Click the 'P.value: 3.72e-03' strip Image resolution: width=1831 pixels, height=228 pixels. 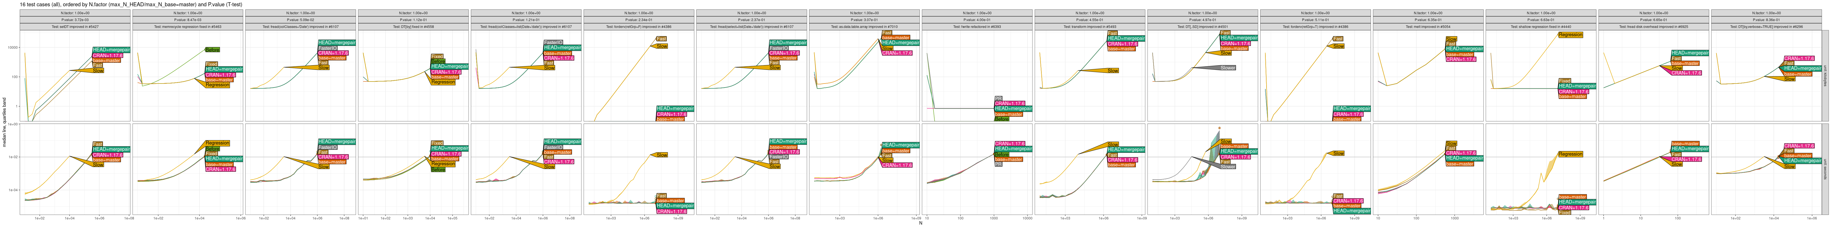[x=75, y=20]
